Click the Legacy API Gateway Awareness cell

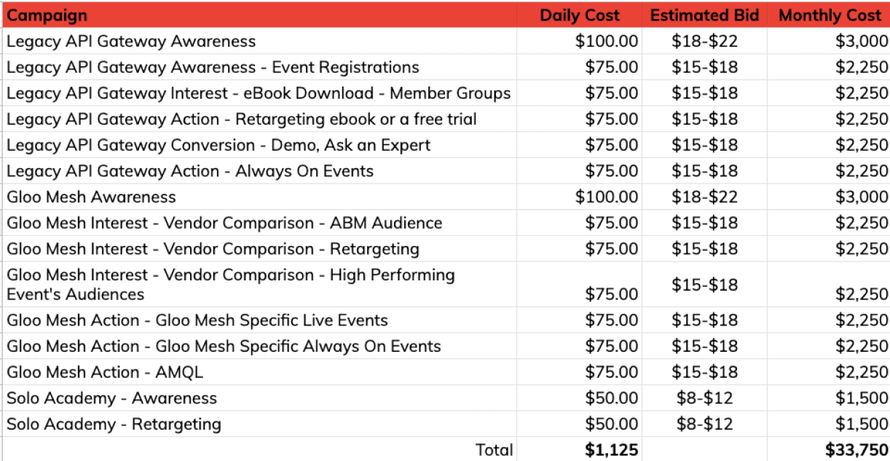pyautogui.click(x=131, y=42)
